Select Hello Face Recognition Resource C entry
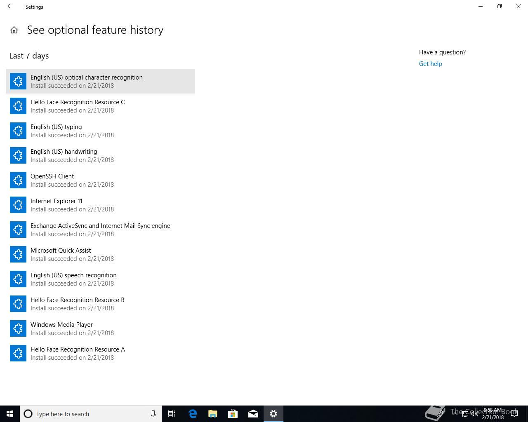 tap(100, 106)
